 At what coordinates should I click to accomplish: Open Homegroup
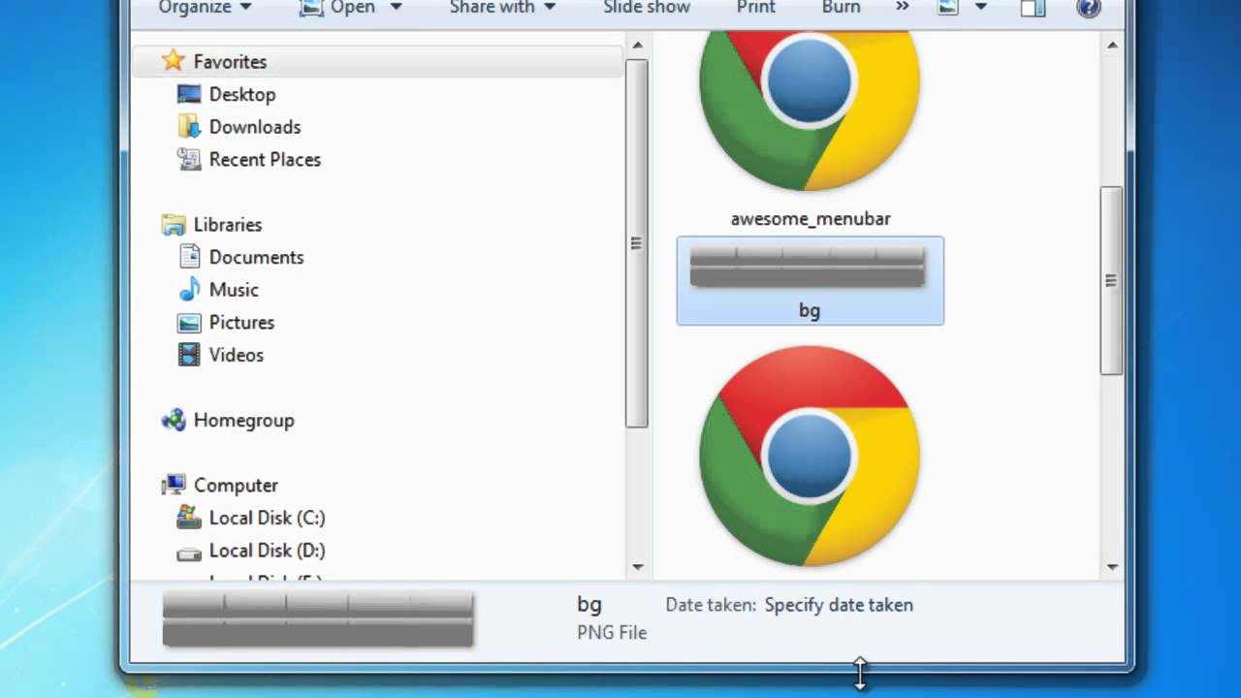coord(243,421)
